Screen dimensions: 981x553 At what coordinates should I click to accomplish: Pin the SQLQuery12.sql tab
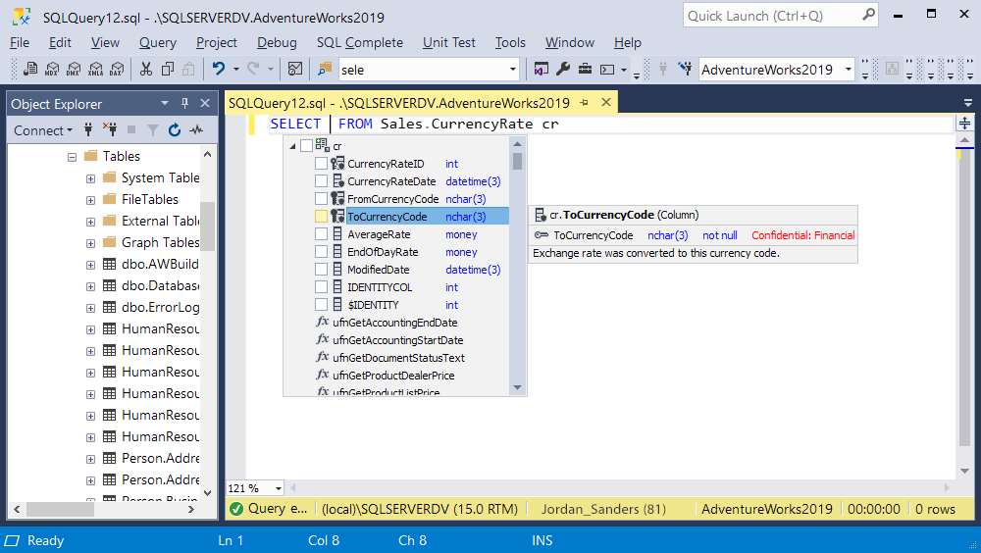tap(585, 103)
